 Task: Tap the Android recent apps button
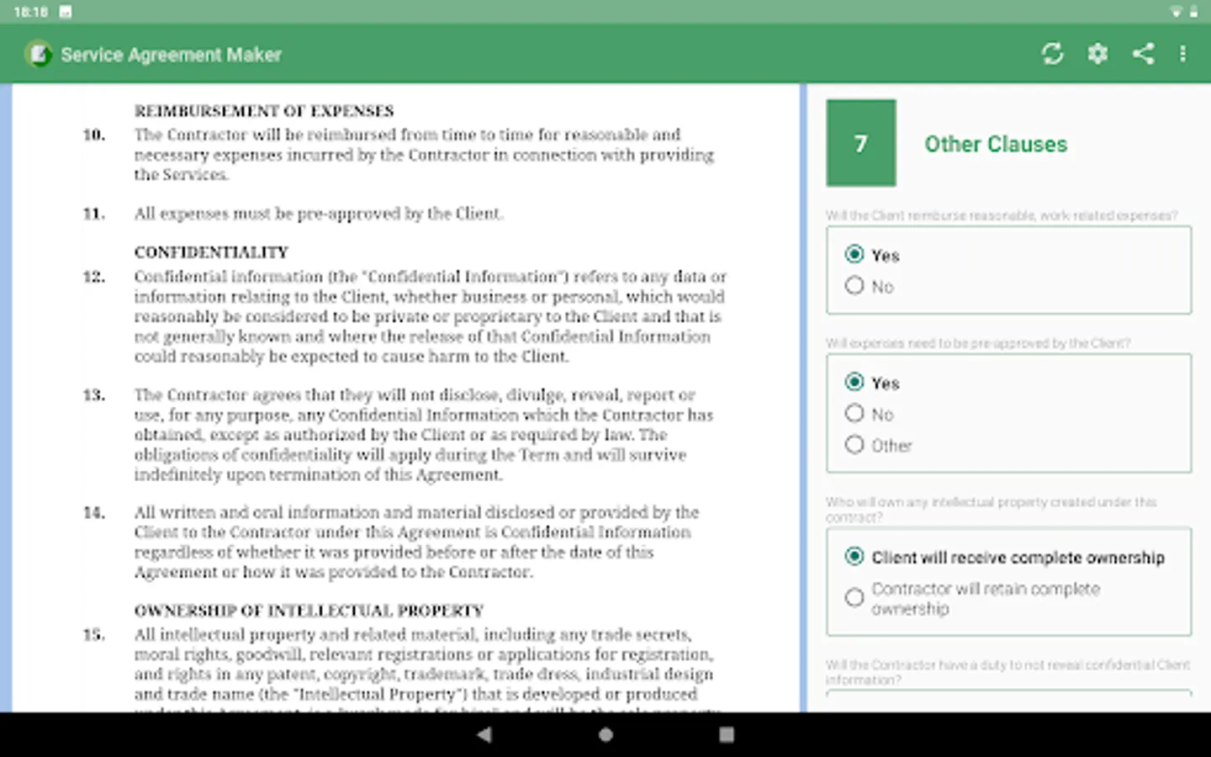point(727,734)
